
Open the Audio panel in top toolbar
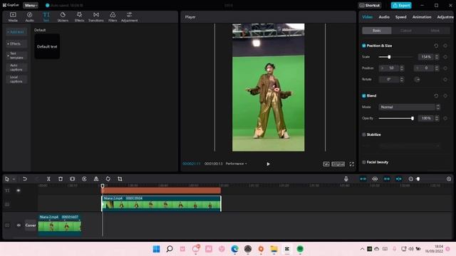point(29,17)
